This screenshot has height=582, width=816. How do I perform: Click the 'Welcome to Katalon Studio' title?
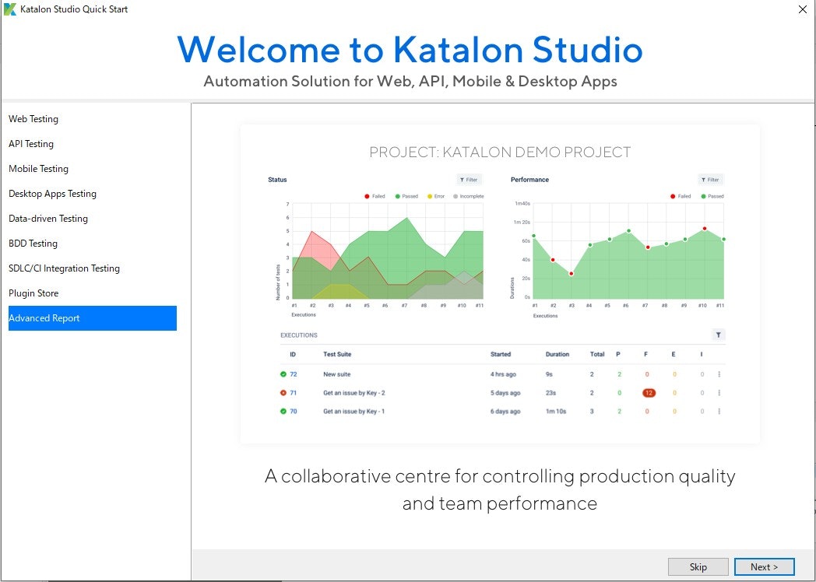(x=410, y=50)
